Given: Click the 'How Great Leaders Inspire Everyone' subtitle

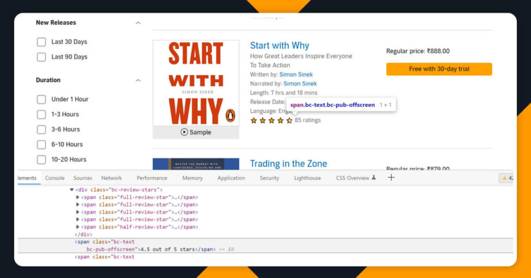Looking at the screenshot, I should click(x=301, y=56).
